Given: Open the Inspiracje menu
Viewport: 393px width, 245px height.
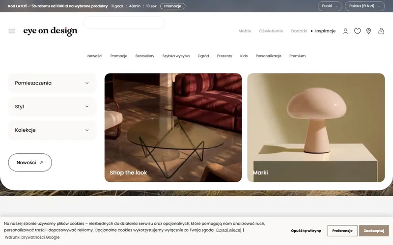Looking at the screenshot, I should [325, 31].
